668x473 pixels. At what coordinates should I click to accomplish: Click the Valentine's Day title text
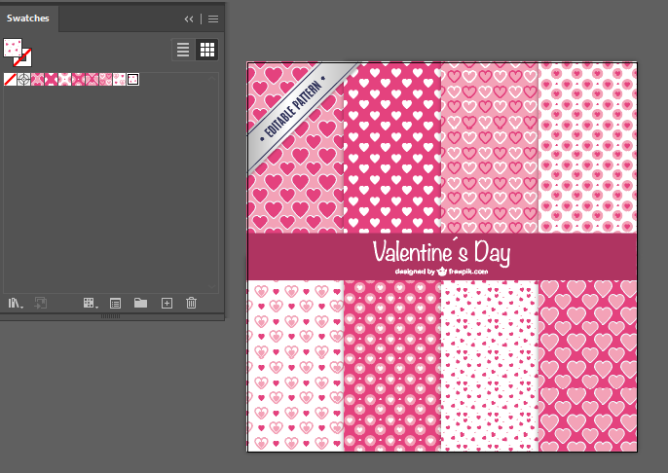pos(441,252)
